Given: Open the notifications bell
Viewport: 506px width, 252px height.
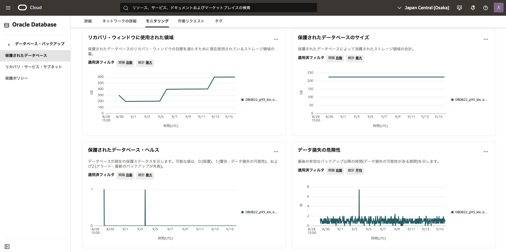Looking at the screenshot, I should coord(473,8).
